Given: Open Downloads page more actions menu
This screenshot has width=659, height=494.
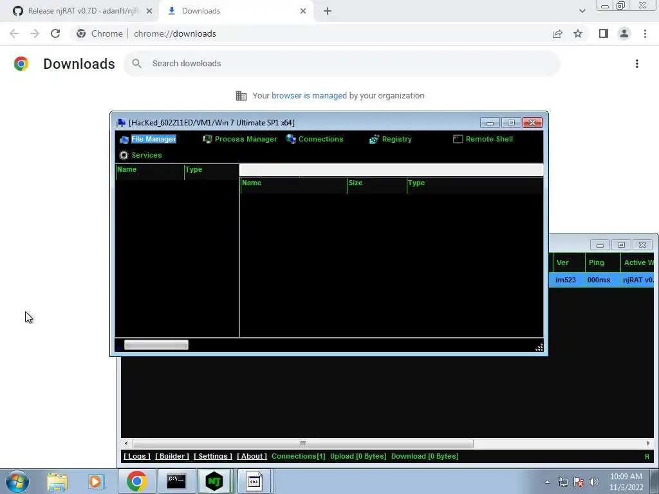Looking at the screenshot, I should 637,64.
